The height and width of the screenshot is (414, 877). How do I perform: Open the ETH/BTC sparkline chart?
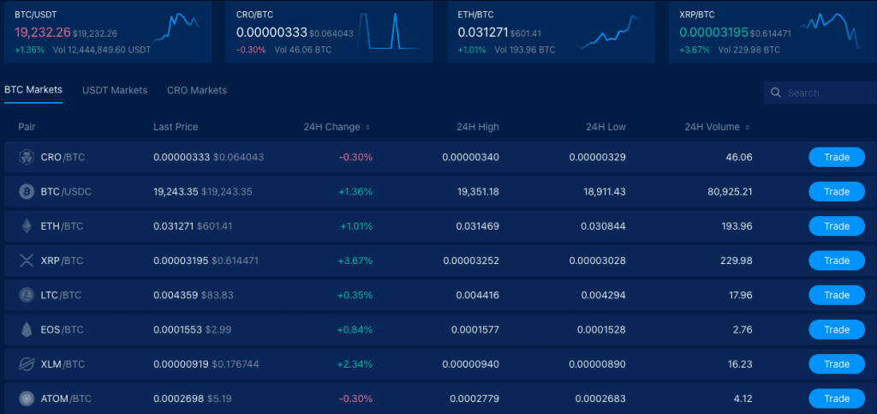pos(610,32)
